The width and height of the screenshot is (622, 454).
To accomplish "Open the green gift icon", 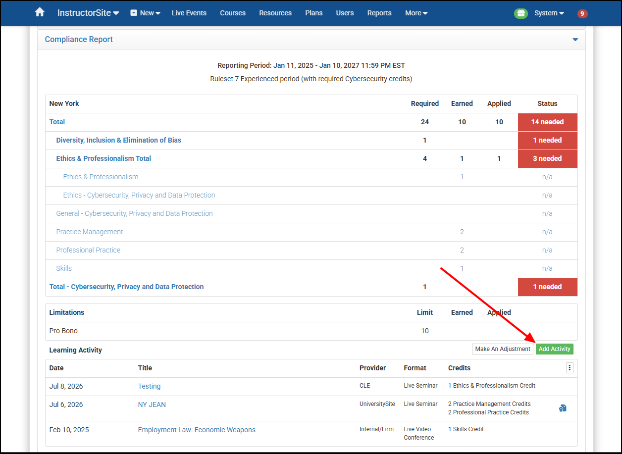I will coord(521,13).
